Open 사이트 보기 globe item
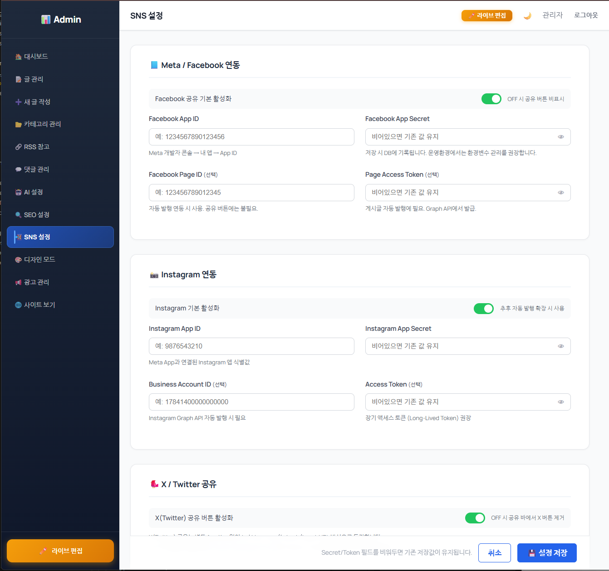 click(39, 305)
